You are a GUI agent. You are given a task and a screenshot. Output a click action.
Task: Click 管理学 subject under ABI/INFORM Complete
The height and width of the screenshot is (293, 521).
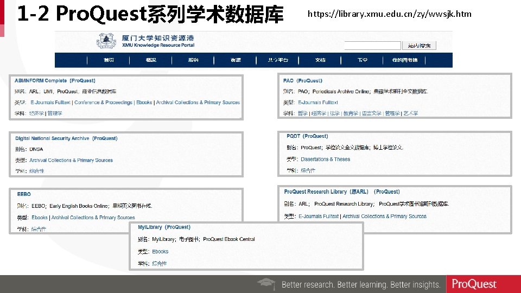[x=55, y=113]
